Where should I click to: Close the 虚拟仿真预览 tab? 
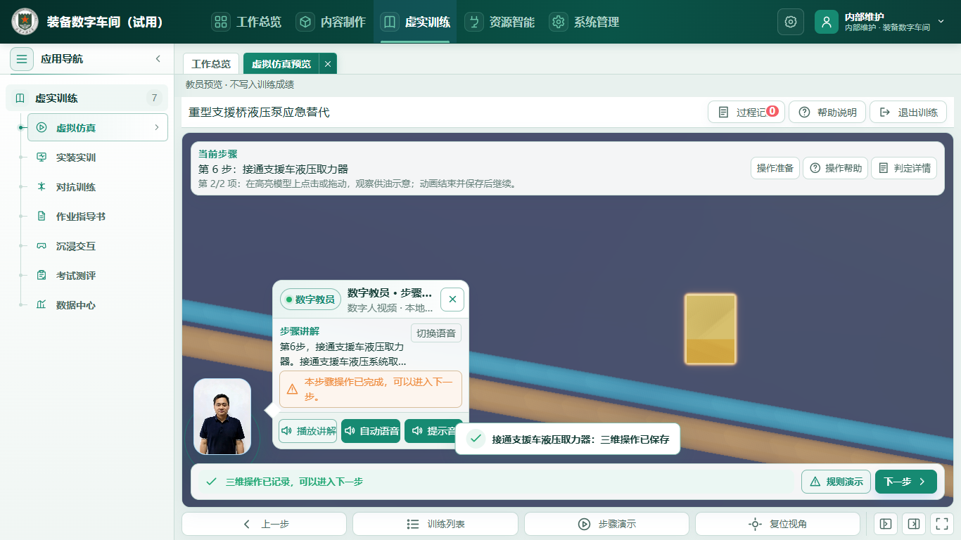pyautogui.click(x=328, y=64)
